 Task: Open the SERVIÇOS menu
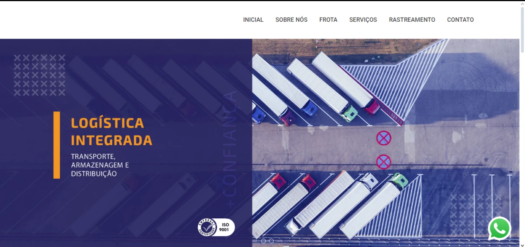pyautogui.click(x=363, y=20)
